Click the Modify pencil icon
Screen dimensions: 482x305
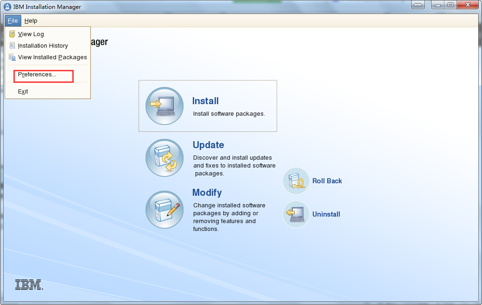pos(165,210)
